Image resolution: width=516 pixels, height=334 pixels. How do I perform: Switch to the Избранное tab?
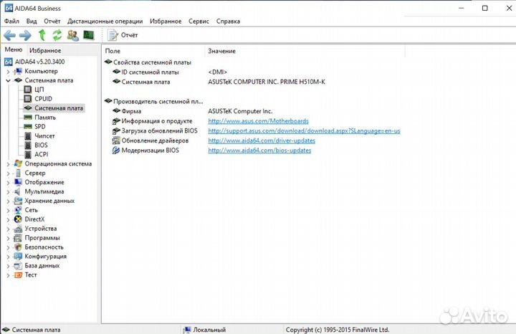click(x=45, y=50)
